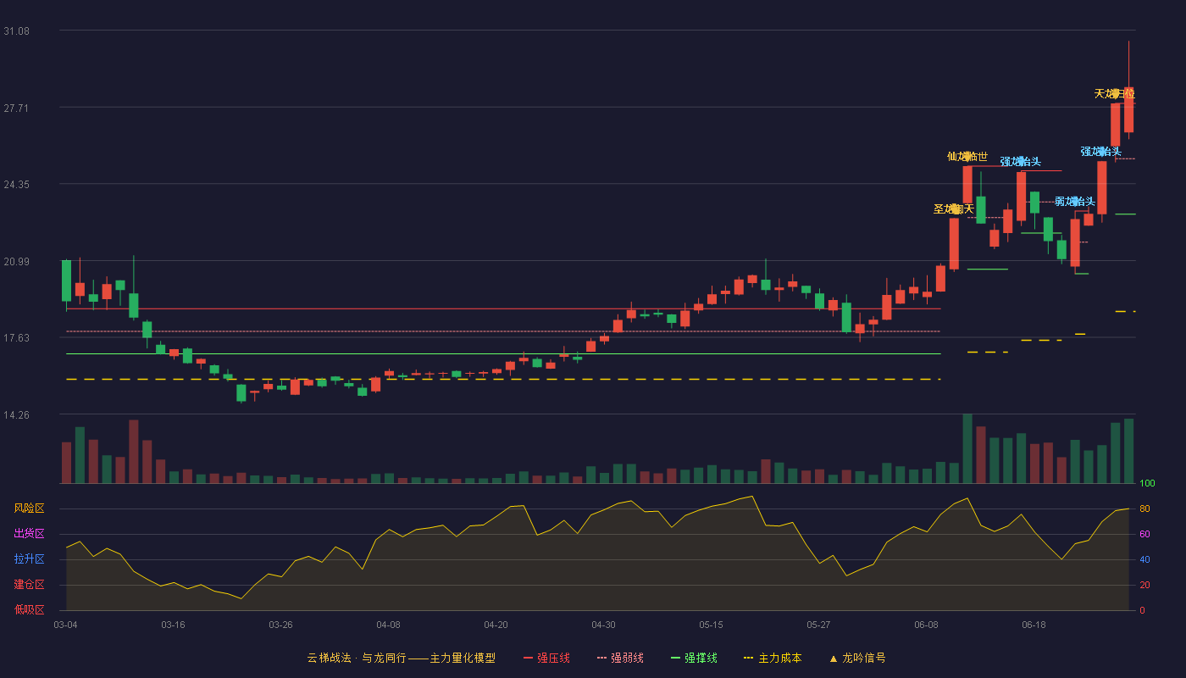Viewport: 1186px width, 678px height.
Task: Toggle the 龙吟信号 legend entry
Action: pyautogui.click(x=856, y=658)
